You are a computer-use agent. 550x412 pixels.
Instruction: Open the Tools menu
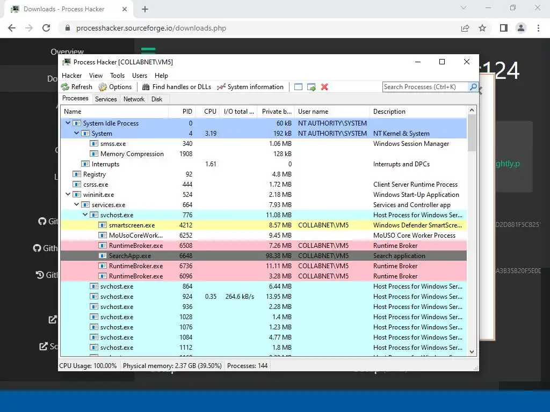point(117,76)
